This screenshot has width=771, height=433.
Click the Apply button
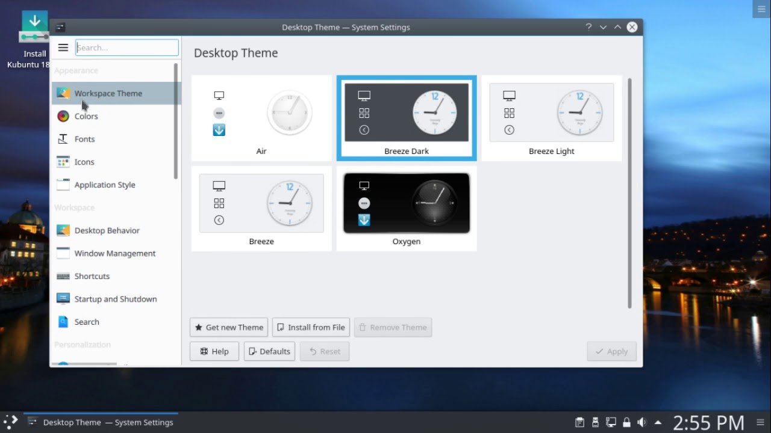click(x=611, y=351)
